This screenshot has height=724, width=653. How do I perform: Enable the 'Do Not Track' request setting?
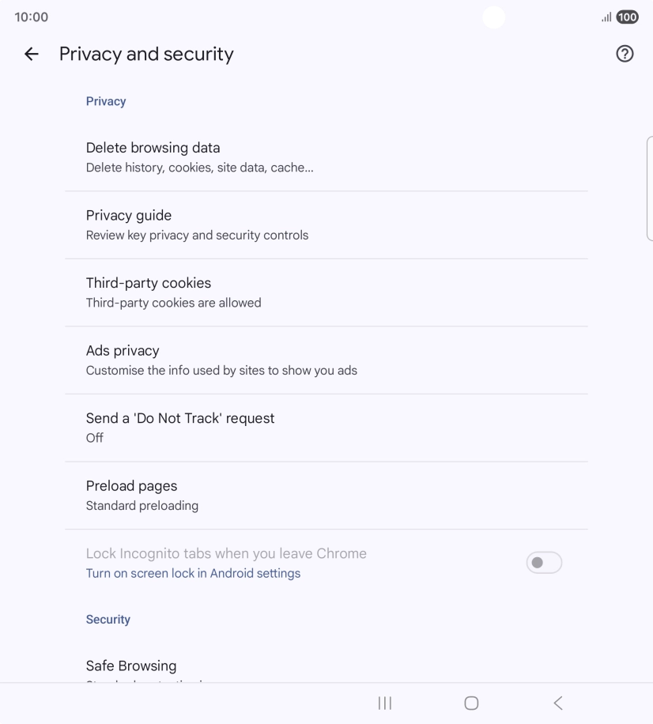[x=326, y=427]
